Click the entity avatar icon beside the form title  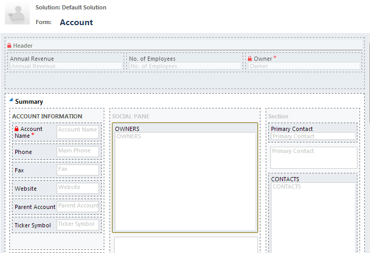[x=17, y=14]
